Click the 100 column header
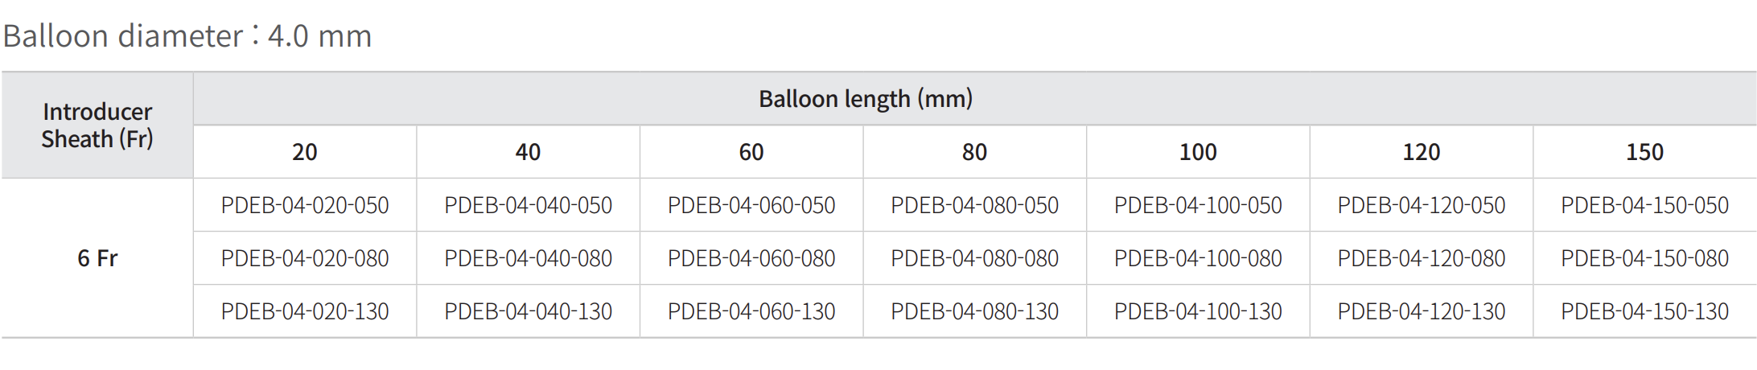The image size is (1757, 370). point(1198,152)
